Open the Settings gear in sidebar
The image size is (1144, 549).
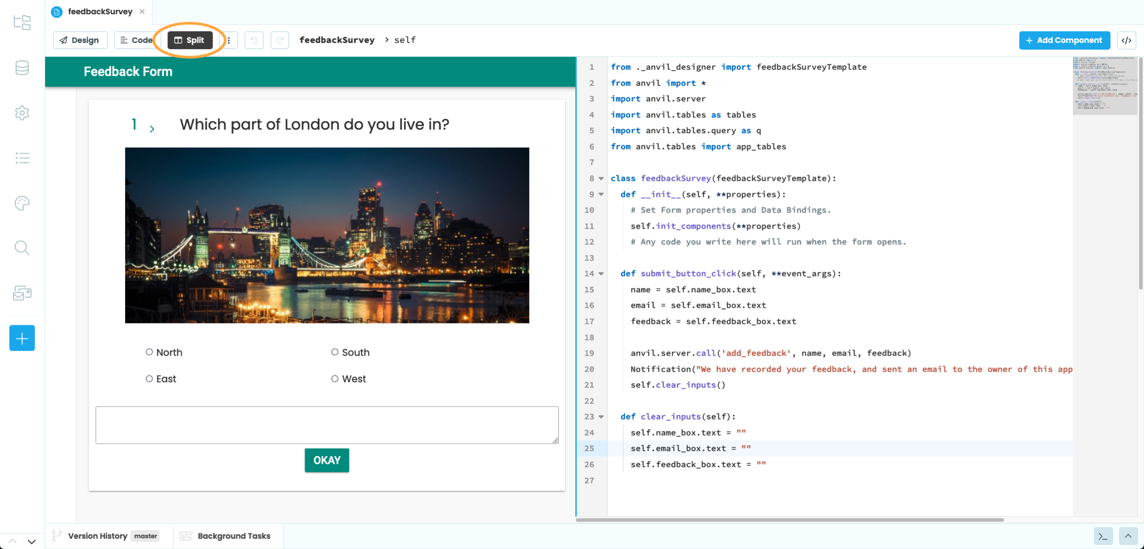22,113
